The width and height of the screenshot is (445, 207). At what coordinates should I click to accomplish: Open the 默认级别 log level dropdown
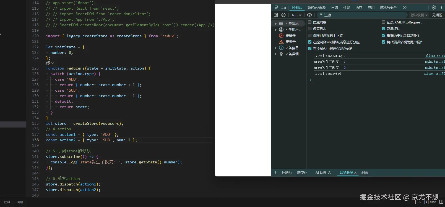coord(419,15)
